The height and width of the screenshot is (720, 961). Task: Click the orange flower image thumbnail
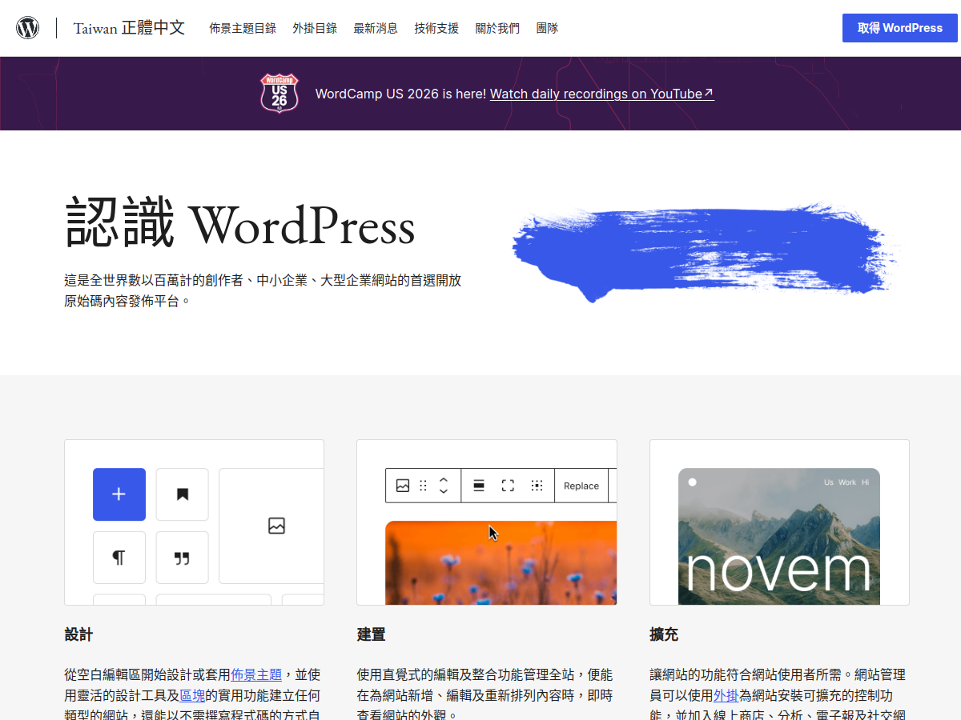click(x=501, y=562)
